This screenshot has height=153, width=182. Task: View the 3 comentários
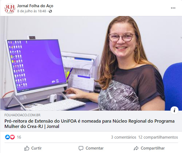click(123, 137)
